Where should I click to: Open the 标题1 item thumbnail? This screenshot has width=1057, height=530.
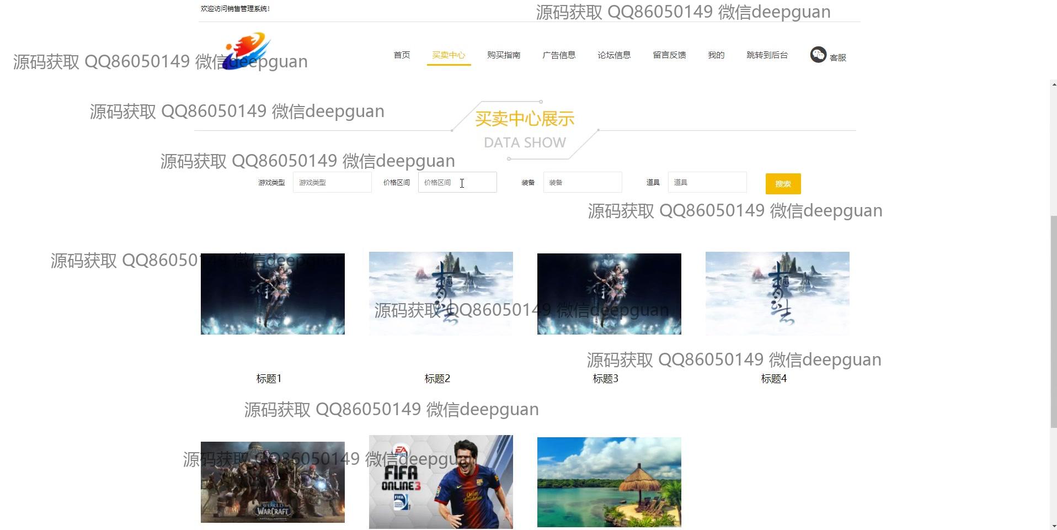coord(273,294)
